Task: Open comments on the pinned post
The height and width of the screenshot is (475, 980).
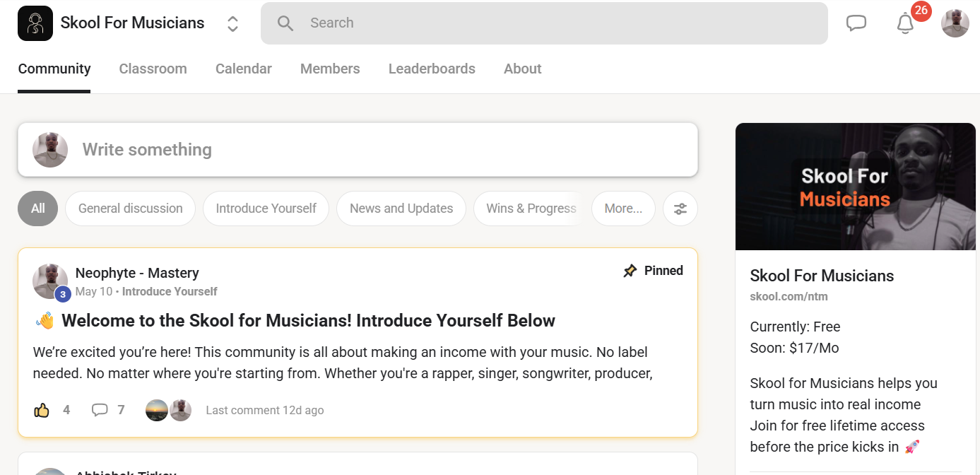Action: [100, 410]
